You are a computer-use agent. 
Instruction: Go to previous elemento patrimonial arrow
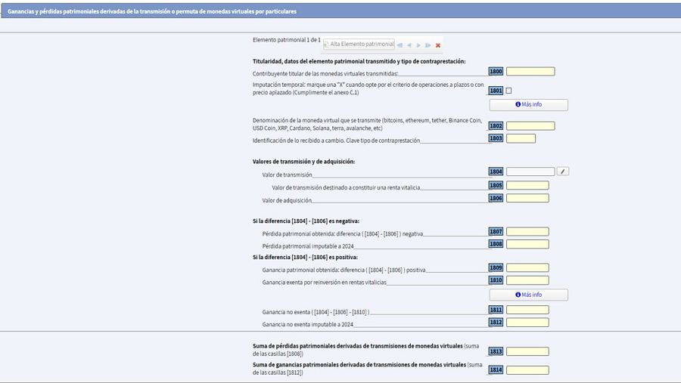click(x=409, y=45)
